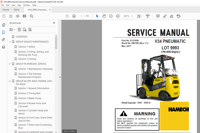Add a comment with speech bubble icon

point(158,16)
